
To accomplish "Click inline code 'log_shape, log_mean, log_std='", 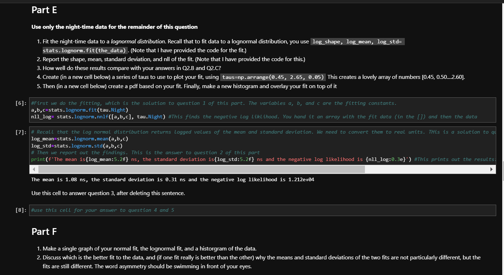I will 357,42.
